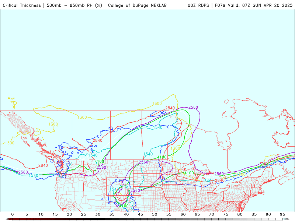Click color bar tick label "80"
This screenshot has height=221, width=295.
(x=240, y=214)
